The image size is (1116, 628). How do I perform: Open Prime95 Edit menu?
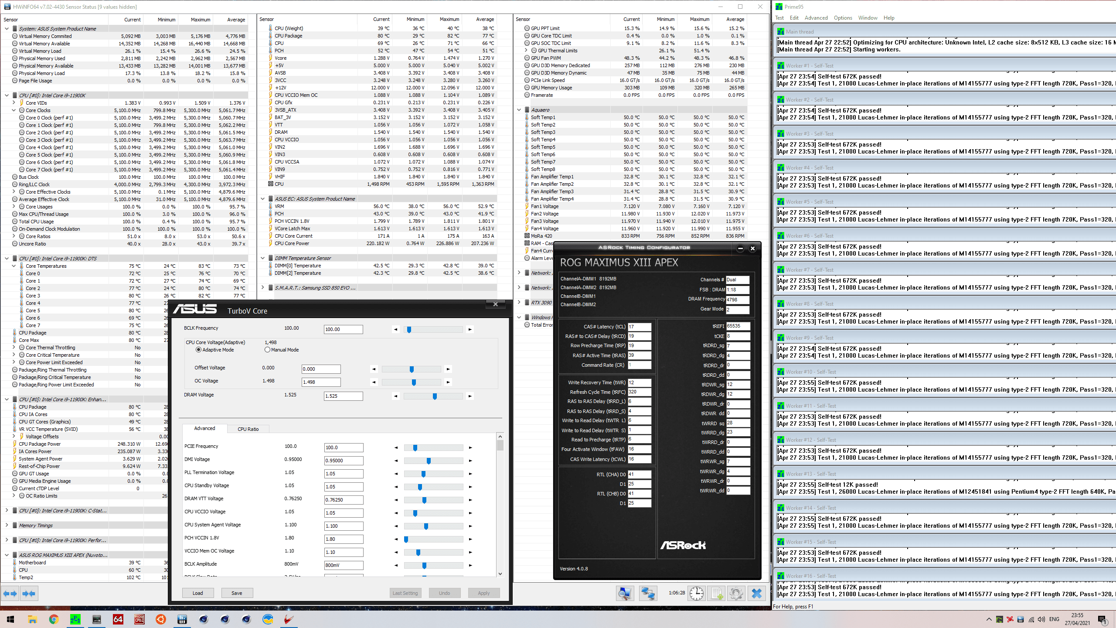(x=794, y=18)
